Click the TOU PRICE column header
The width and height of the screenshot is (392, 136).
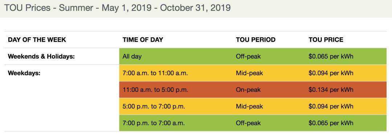[326, 39]
